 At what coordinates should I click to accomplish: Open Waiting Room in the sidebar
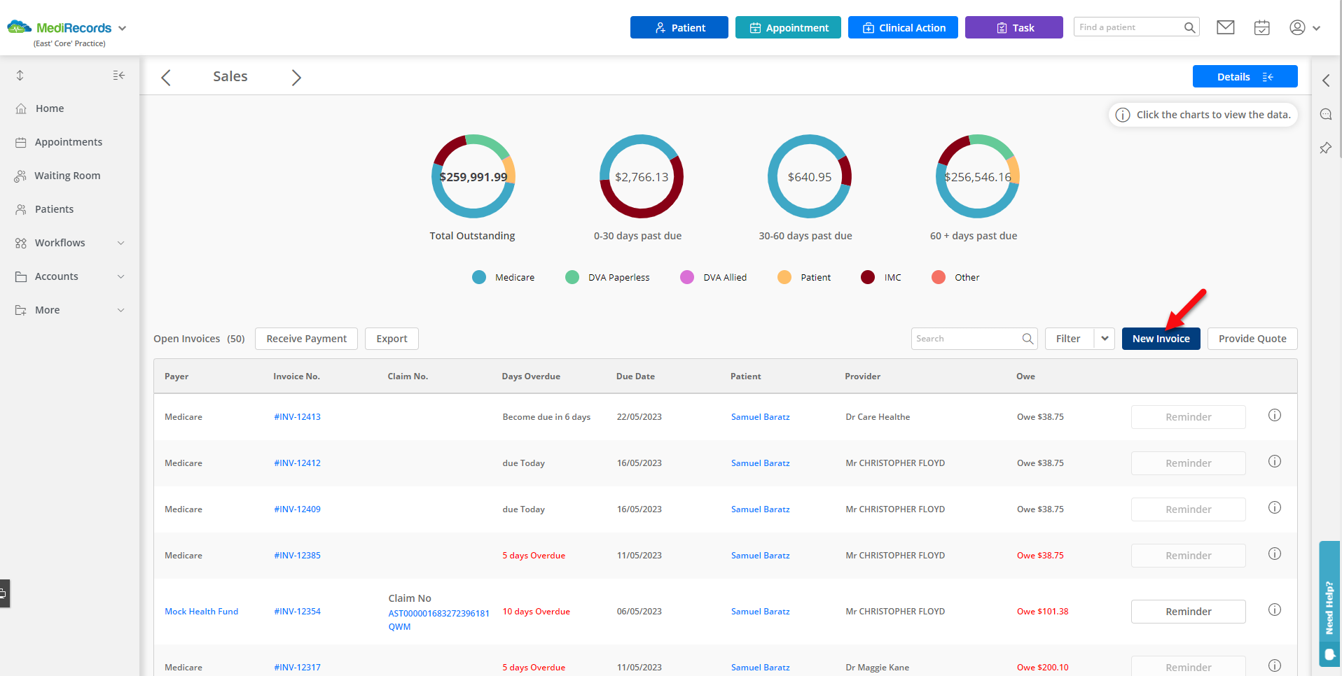(67, 176)
